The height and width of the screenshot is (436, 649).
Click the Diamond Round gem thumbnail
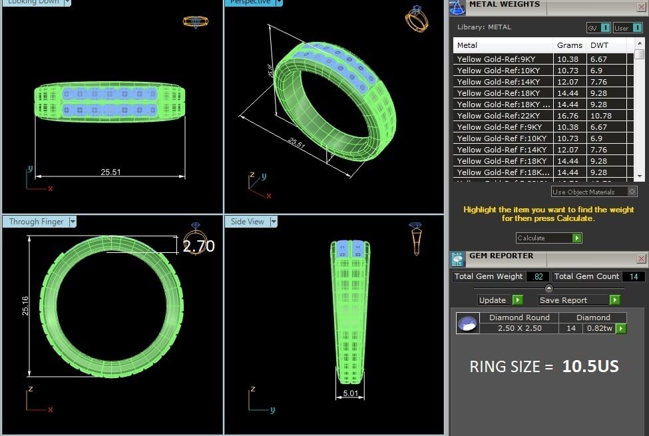[467, 324]
